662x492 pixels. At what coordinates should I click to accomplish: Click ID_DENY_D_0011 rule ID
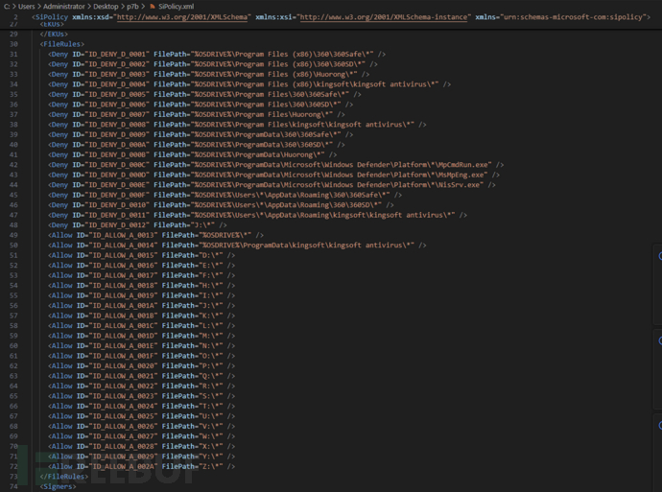(x=117, y=215)
